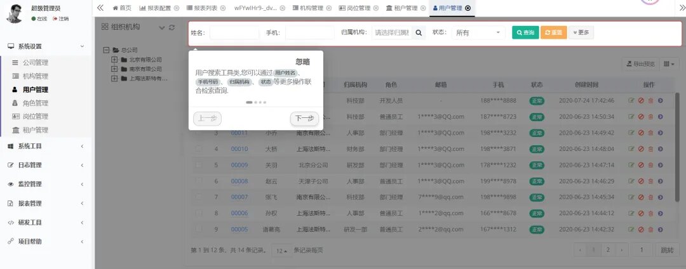Click the search icon beside 归属机构 field
The height and width of the screenshot is (269, 686).
pos(419,32)
